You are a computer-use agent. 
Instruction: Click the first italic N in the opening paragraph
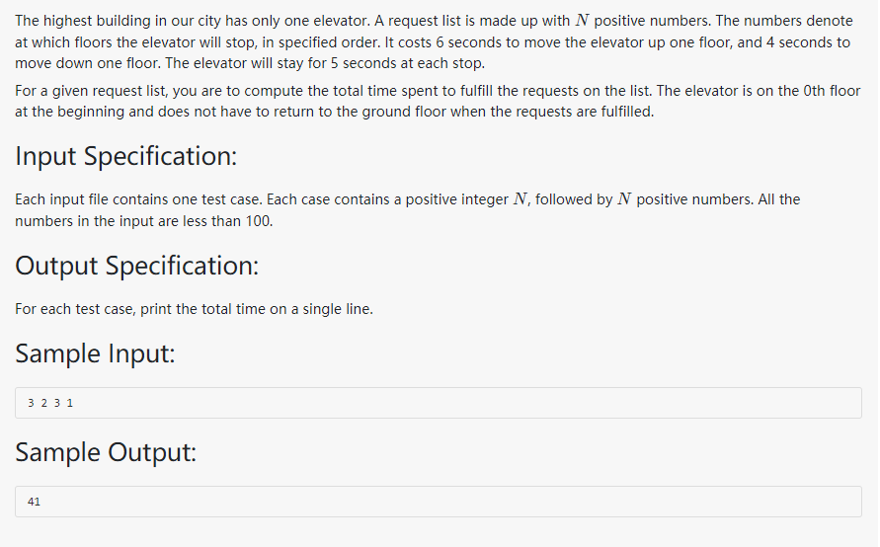point(582,21)
